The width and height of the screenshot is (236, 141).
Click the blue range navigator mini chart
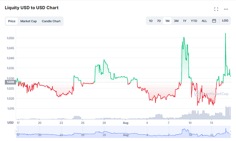point(123,132)
